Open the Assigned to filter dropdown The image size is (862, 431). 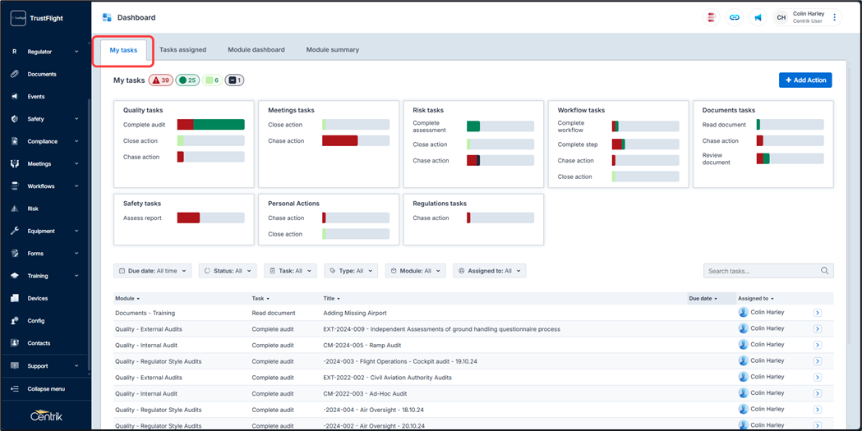(489, 271)
